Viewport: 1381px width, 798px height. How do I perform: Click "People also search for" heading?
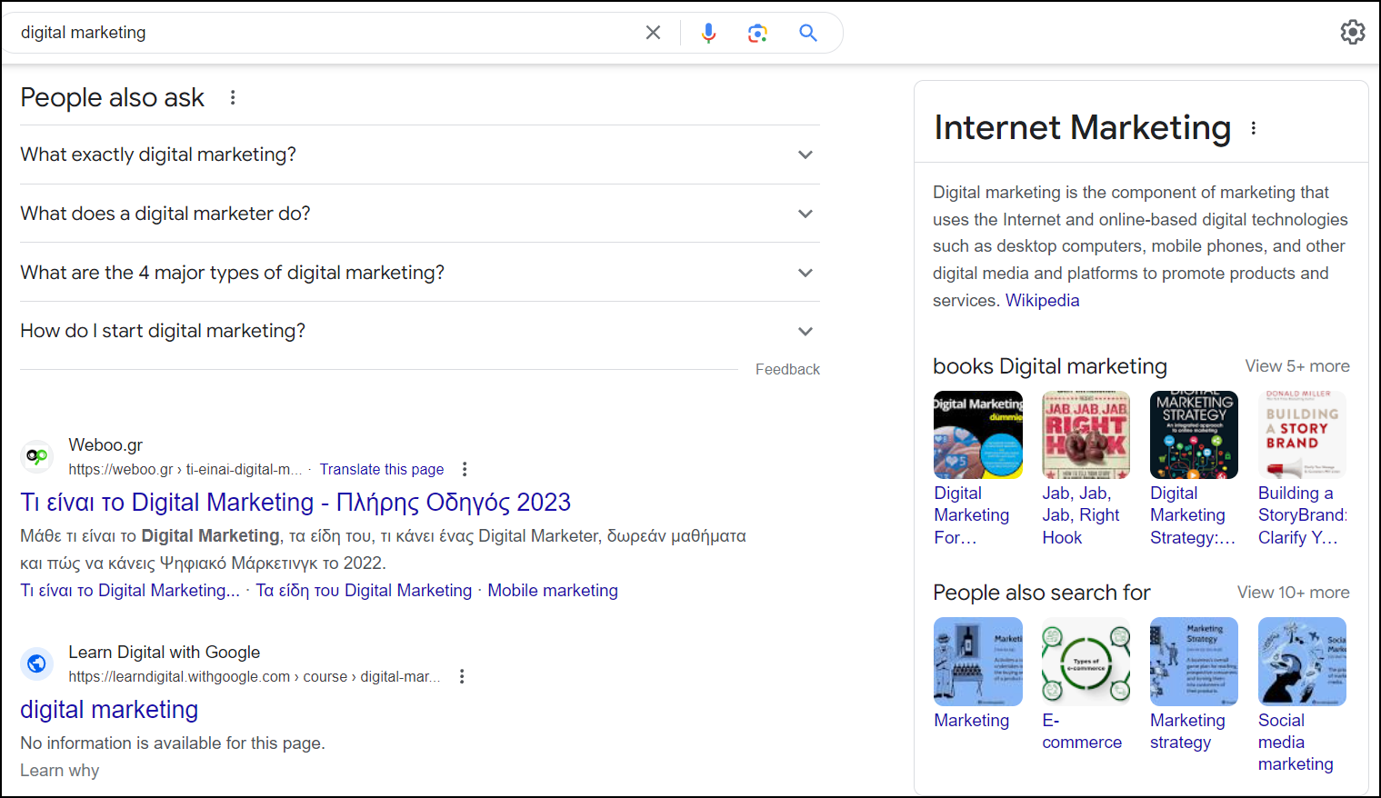pyautogui.click(x=1042, y=593)
